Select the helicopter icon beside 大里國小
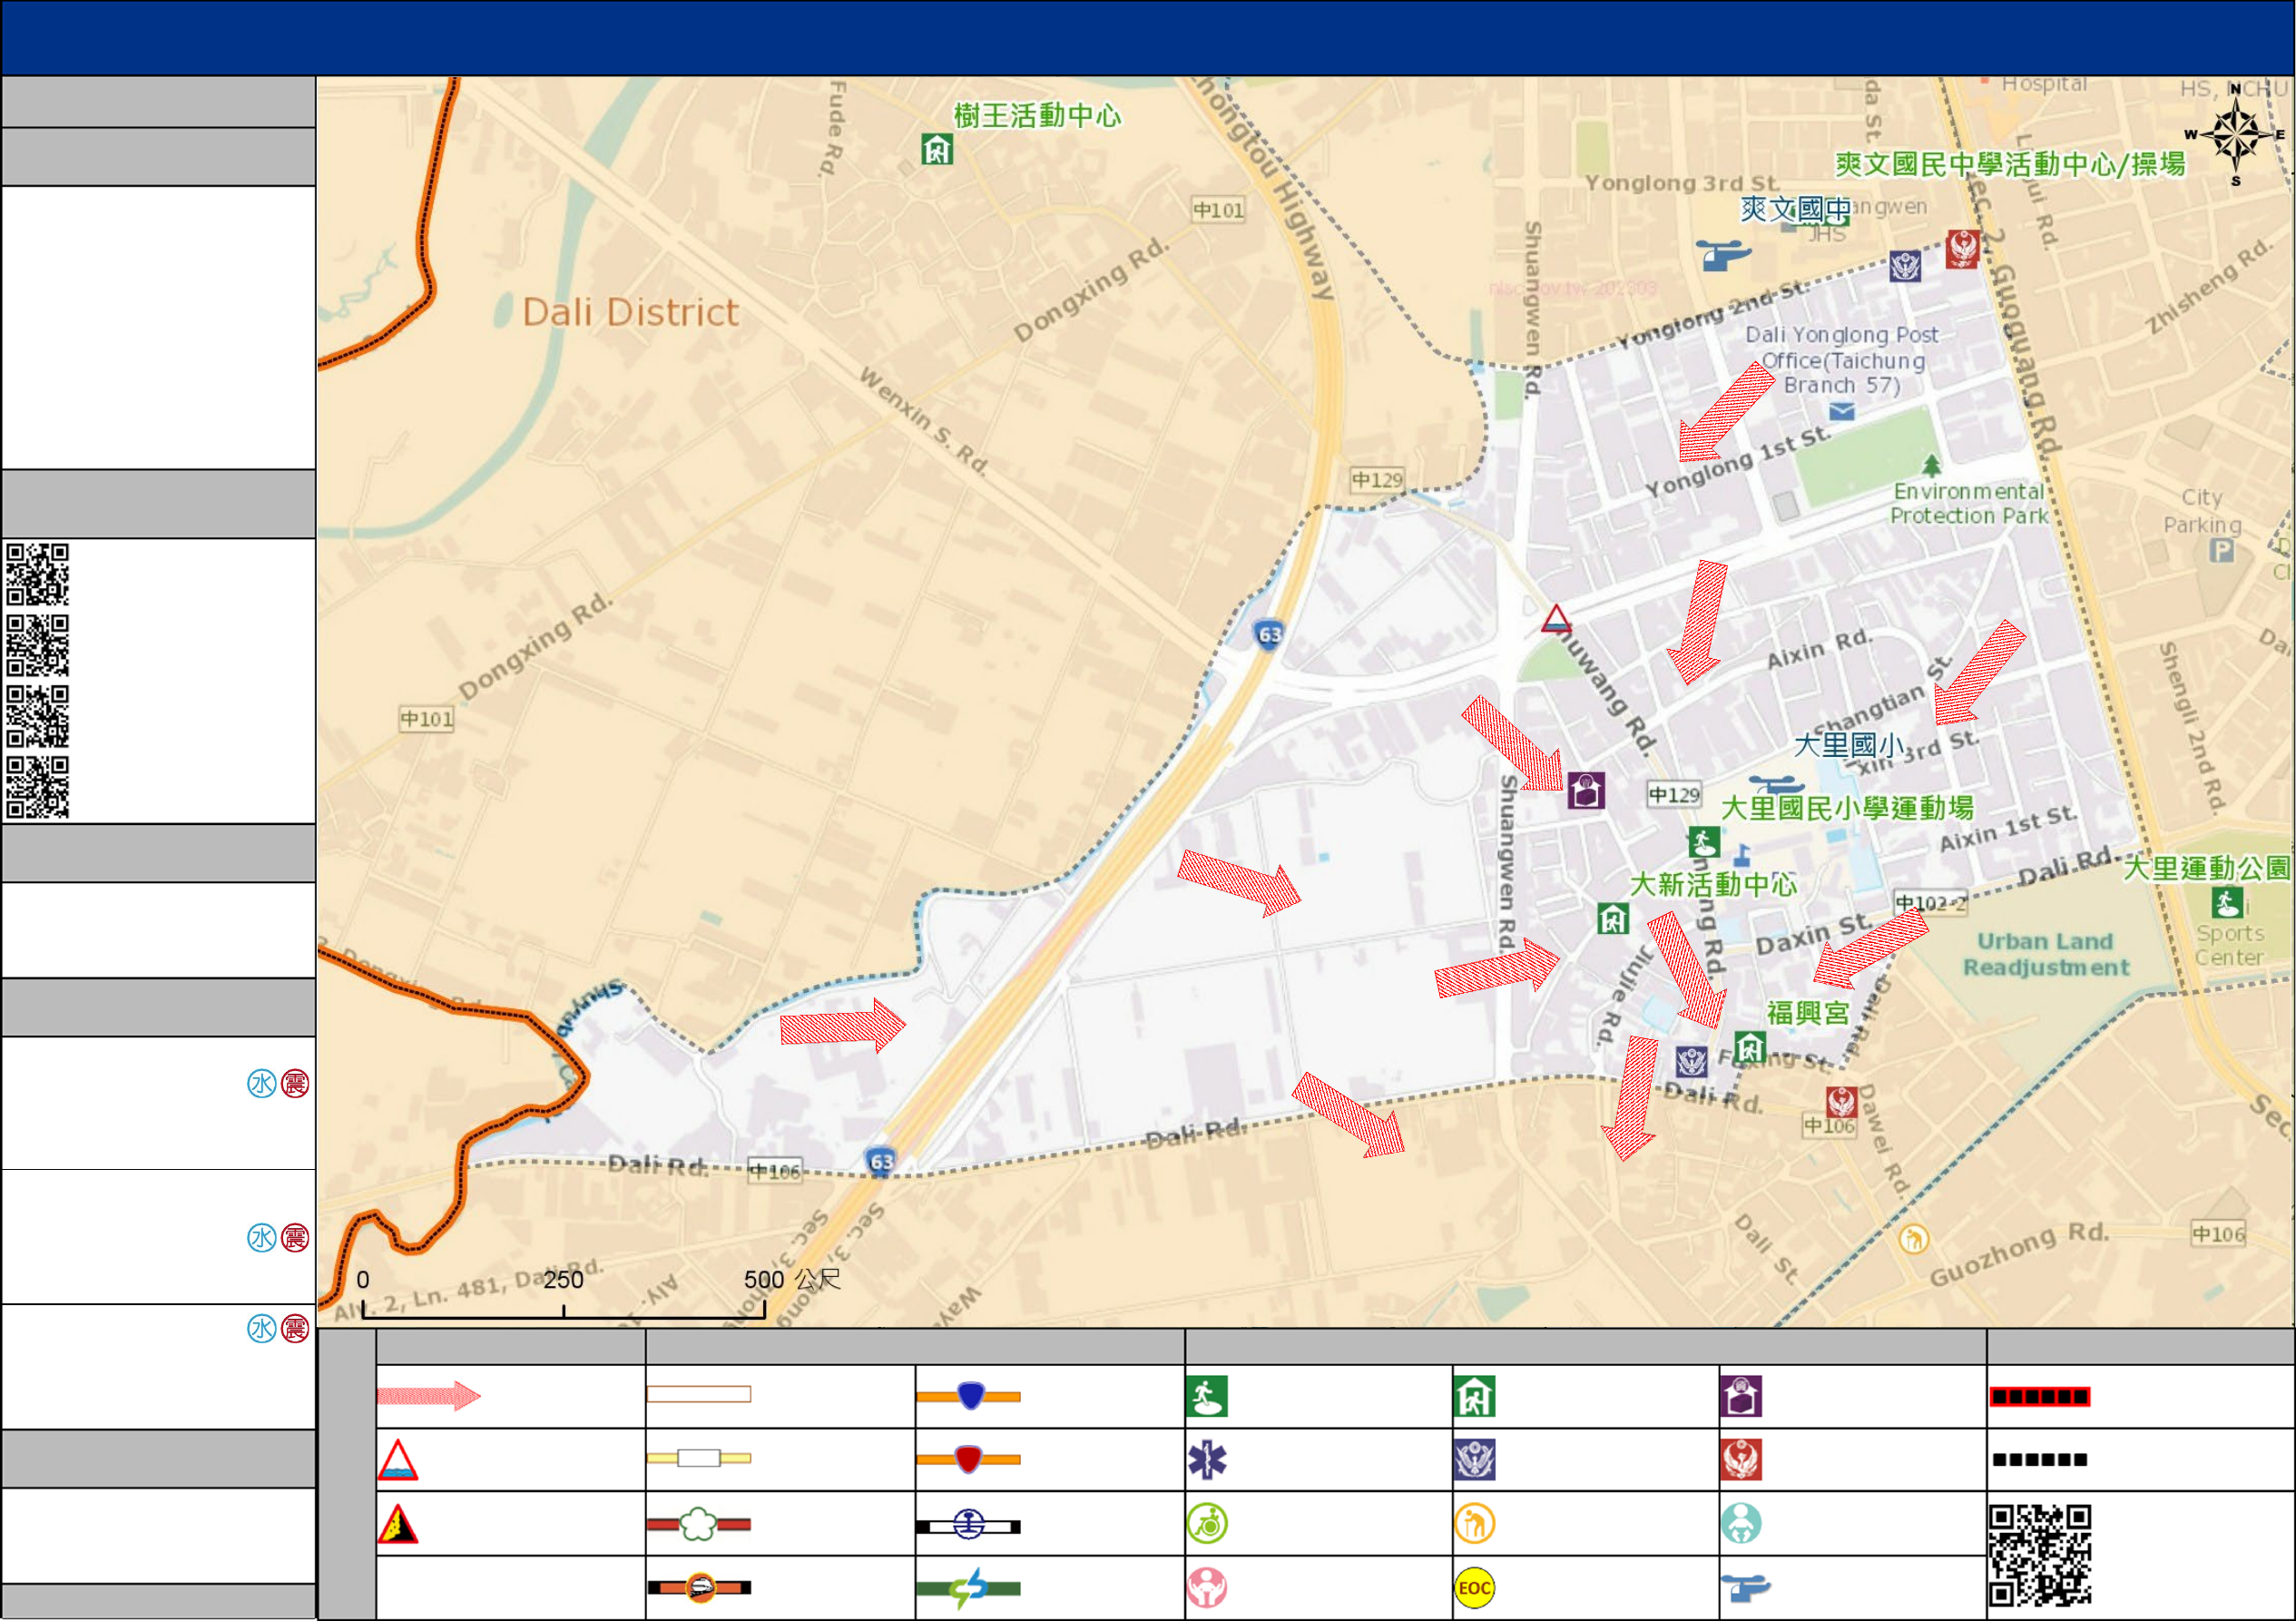This screenshot has height=1621, width=2296. coord(1775,785)
